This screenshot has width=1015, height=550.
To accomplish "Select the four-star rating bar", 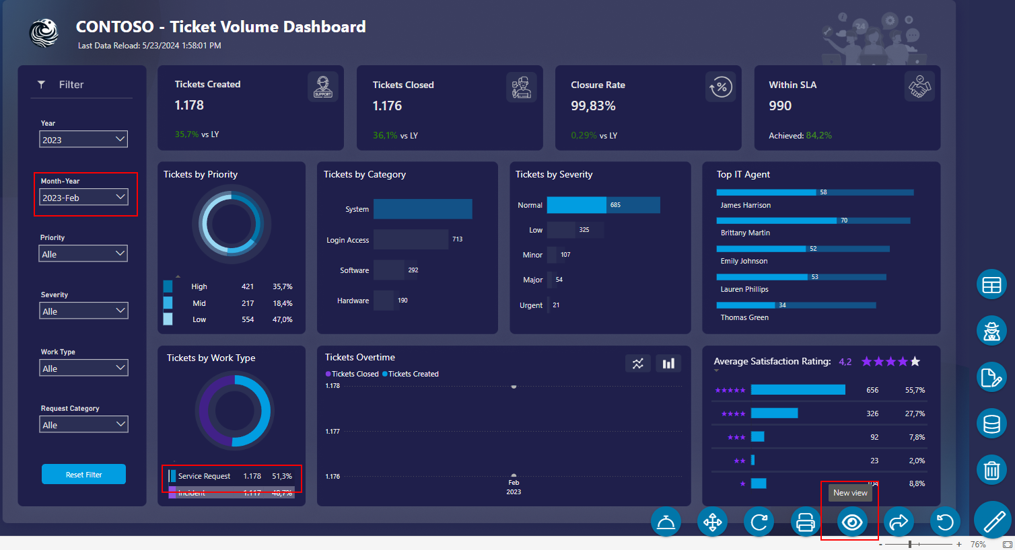I will pyautogui.click(x=775, y=414).
